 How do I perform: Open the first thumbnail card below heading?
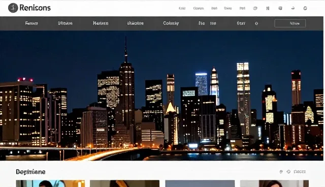pos(50,183)
